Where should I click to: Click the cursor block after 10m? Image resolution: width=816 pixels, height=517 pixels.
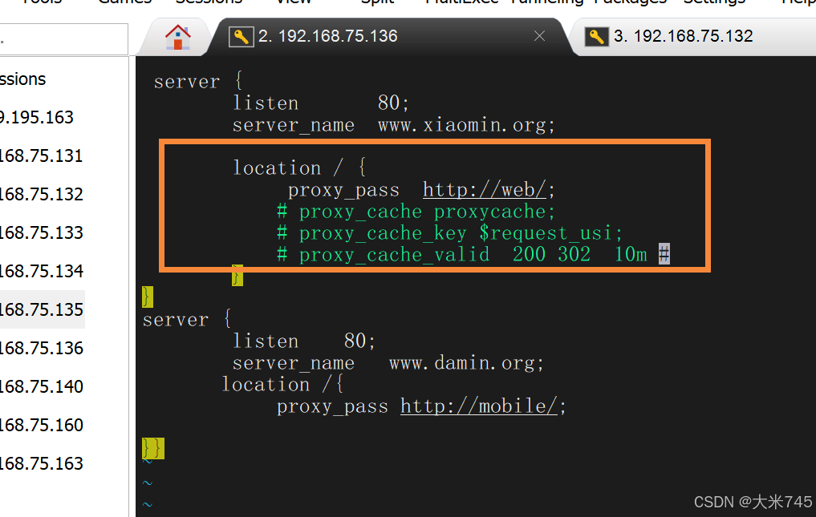664,254
